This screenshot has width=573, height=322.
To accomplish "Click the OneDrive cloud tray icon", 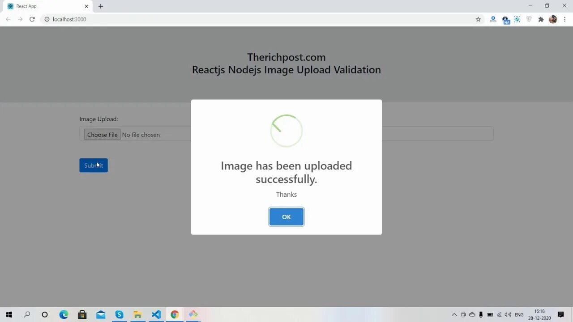I will click(472, 315).
